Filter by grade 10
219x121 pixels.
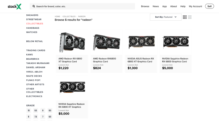pyautogui.click(x=29, y=110)
